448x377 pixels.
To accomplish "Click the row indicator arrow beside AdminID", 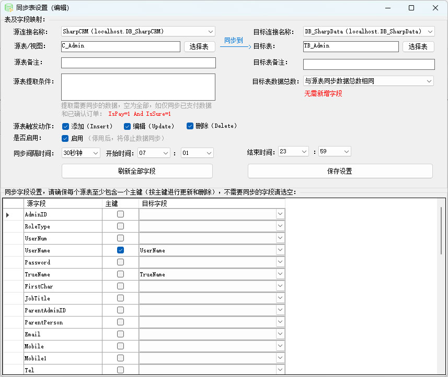I will tap(7, 215).
